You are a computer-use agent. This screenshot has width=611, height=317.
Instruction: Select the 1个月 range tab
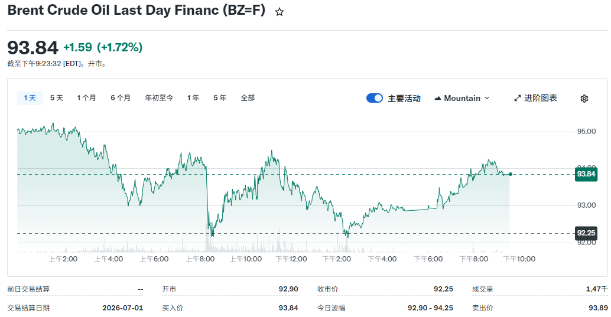pyautogui.click(x=86, y=98)
